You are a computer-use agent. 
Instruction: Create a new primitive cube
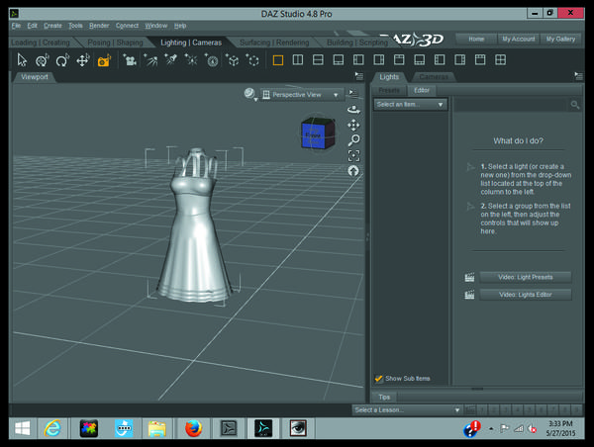click(233, 60)
